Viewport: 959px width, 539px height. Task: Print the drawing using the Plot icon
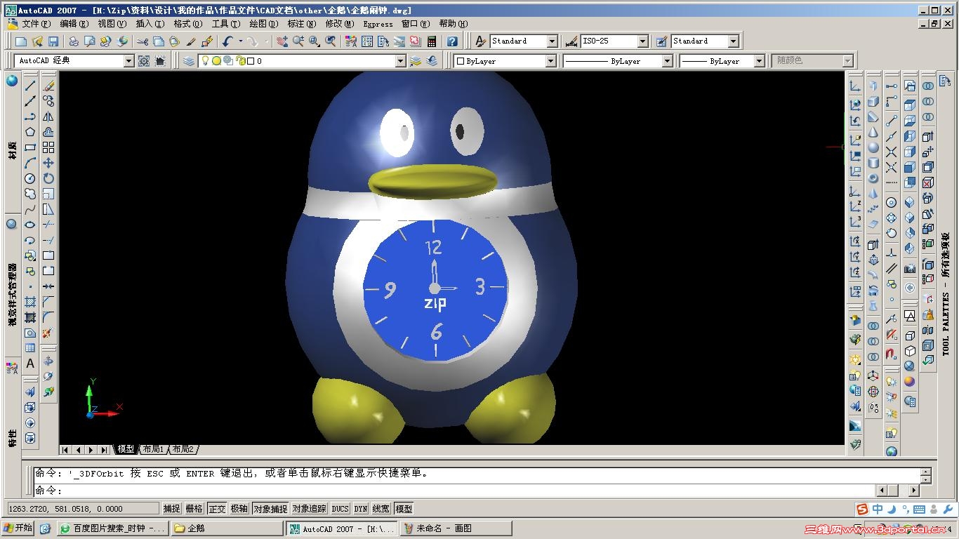(73, 41)
